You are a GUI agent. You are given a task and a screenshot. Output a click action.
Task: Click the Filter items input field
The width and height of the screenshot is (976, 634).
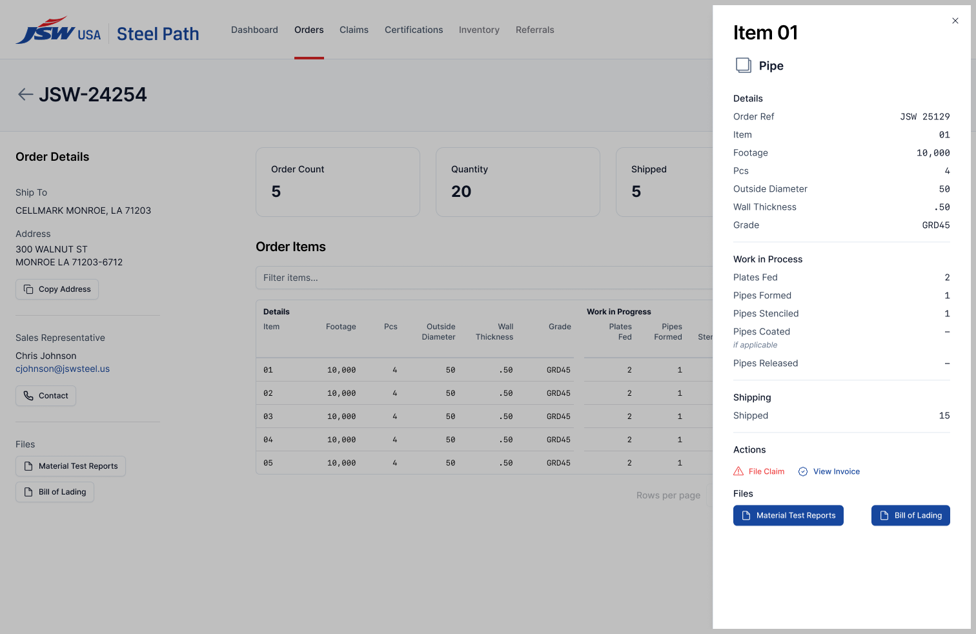(x=484, y=278)
